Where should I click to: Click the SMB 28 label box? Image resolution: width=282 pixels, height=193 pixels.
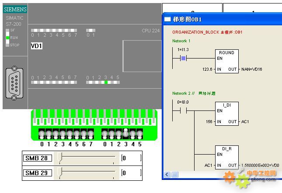(x=38, y=158)
